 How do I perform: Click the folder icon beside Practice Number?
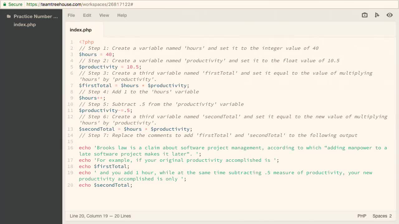[x=9, y=16]
